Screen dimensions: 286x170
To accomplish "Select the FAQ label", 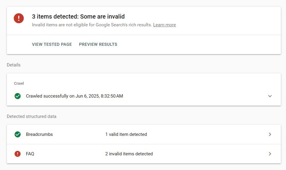I will (30, 154).
